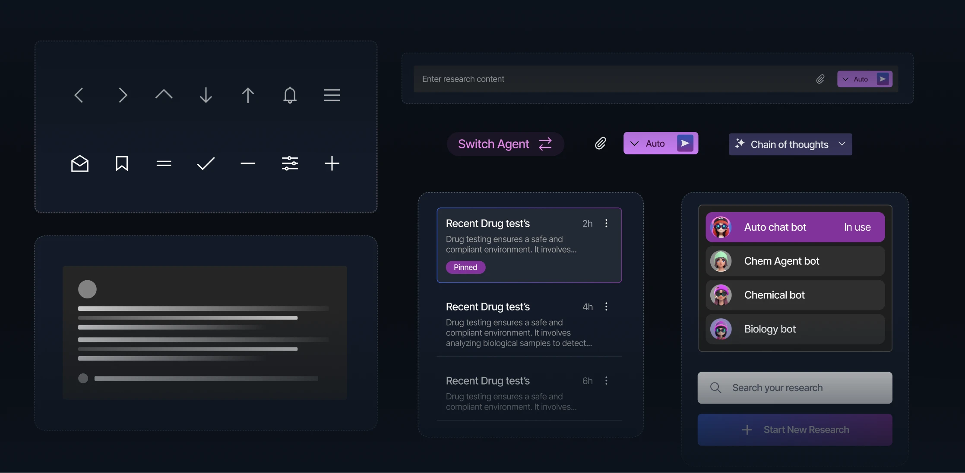The height and width of the screenshot is (473, 965).
Task: Expand the Chain of thoughts dropdown
Action: click(790, 144)
